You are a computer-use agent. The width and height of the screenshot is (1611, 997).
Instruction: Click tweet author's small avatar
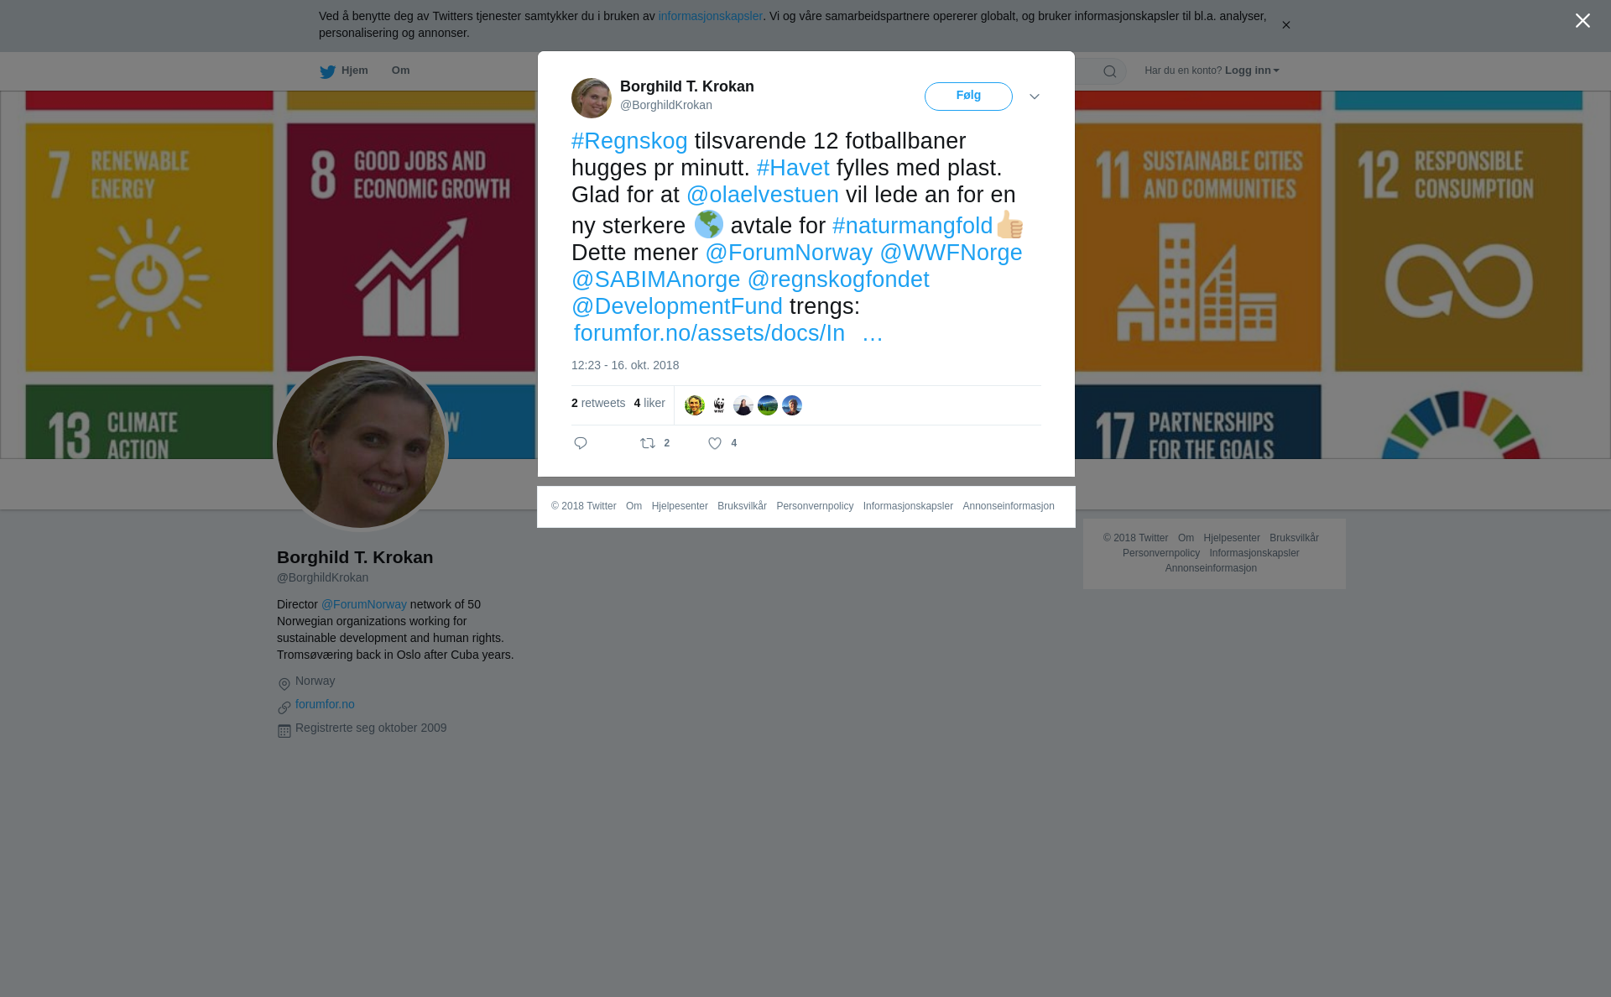tap(592, 98)
